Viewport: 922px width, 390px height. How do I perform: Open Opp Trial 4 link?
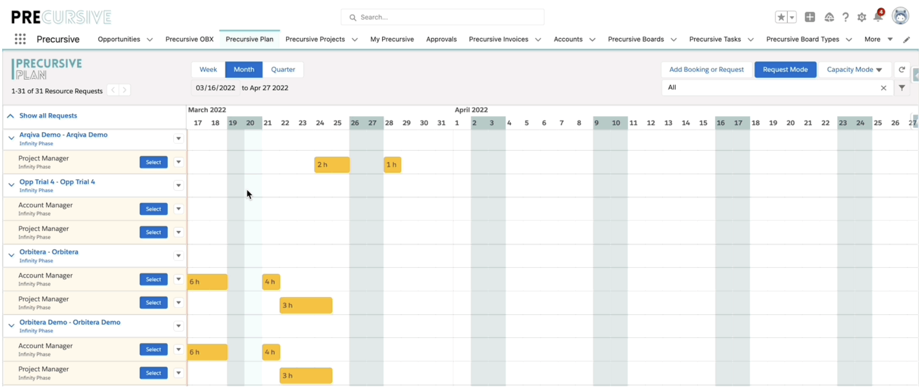(57, 182)
